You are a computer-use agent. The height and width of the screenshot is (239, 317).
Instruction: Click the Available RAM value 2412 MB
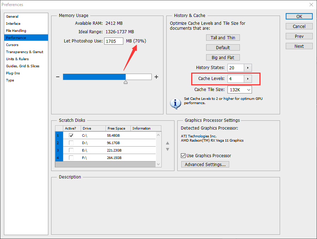(114, 23)
